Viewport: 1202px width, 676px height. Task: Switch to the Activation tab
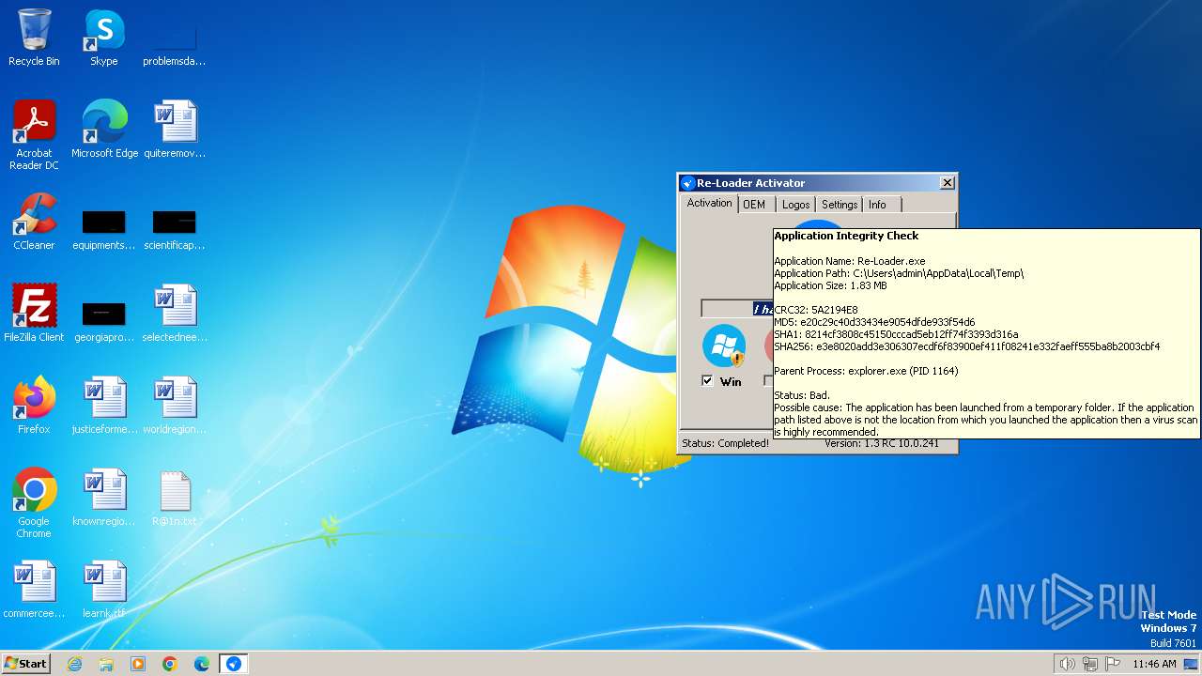click(709, 203)
